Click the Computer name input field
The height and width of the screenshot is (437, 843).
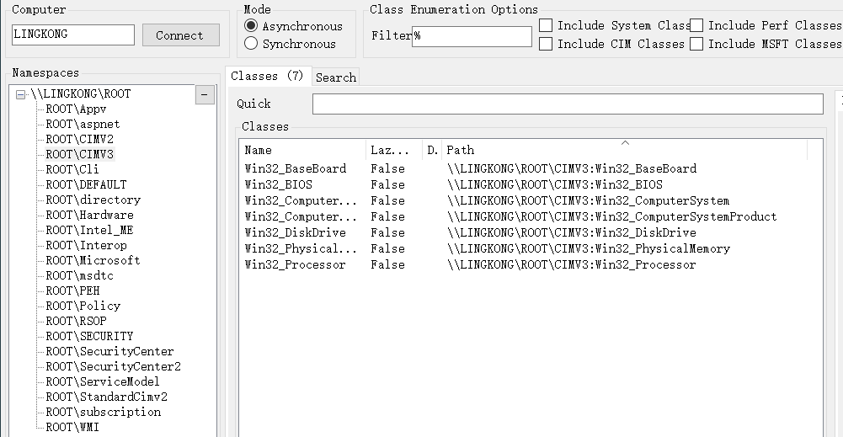(x=72, y=35)
